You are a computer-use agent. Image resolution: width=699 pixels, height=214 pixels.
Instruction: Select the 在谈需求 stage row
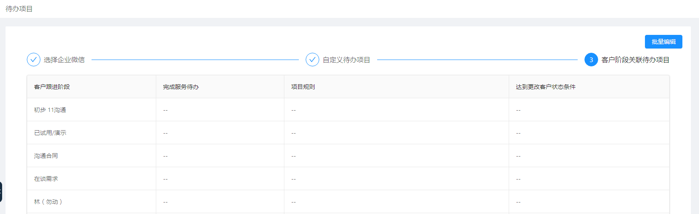[348, 179]
